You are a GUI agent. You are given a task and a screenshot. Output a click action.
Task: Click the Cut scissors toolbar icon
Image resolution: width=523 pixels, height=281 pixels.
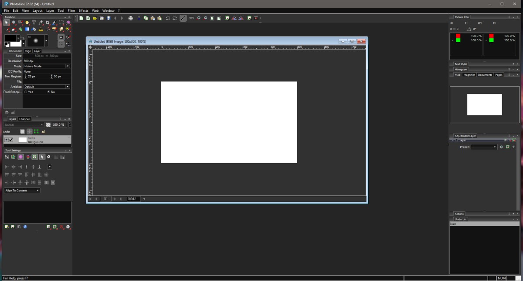[x=139, y=18]
